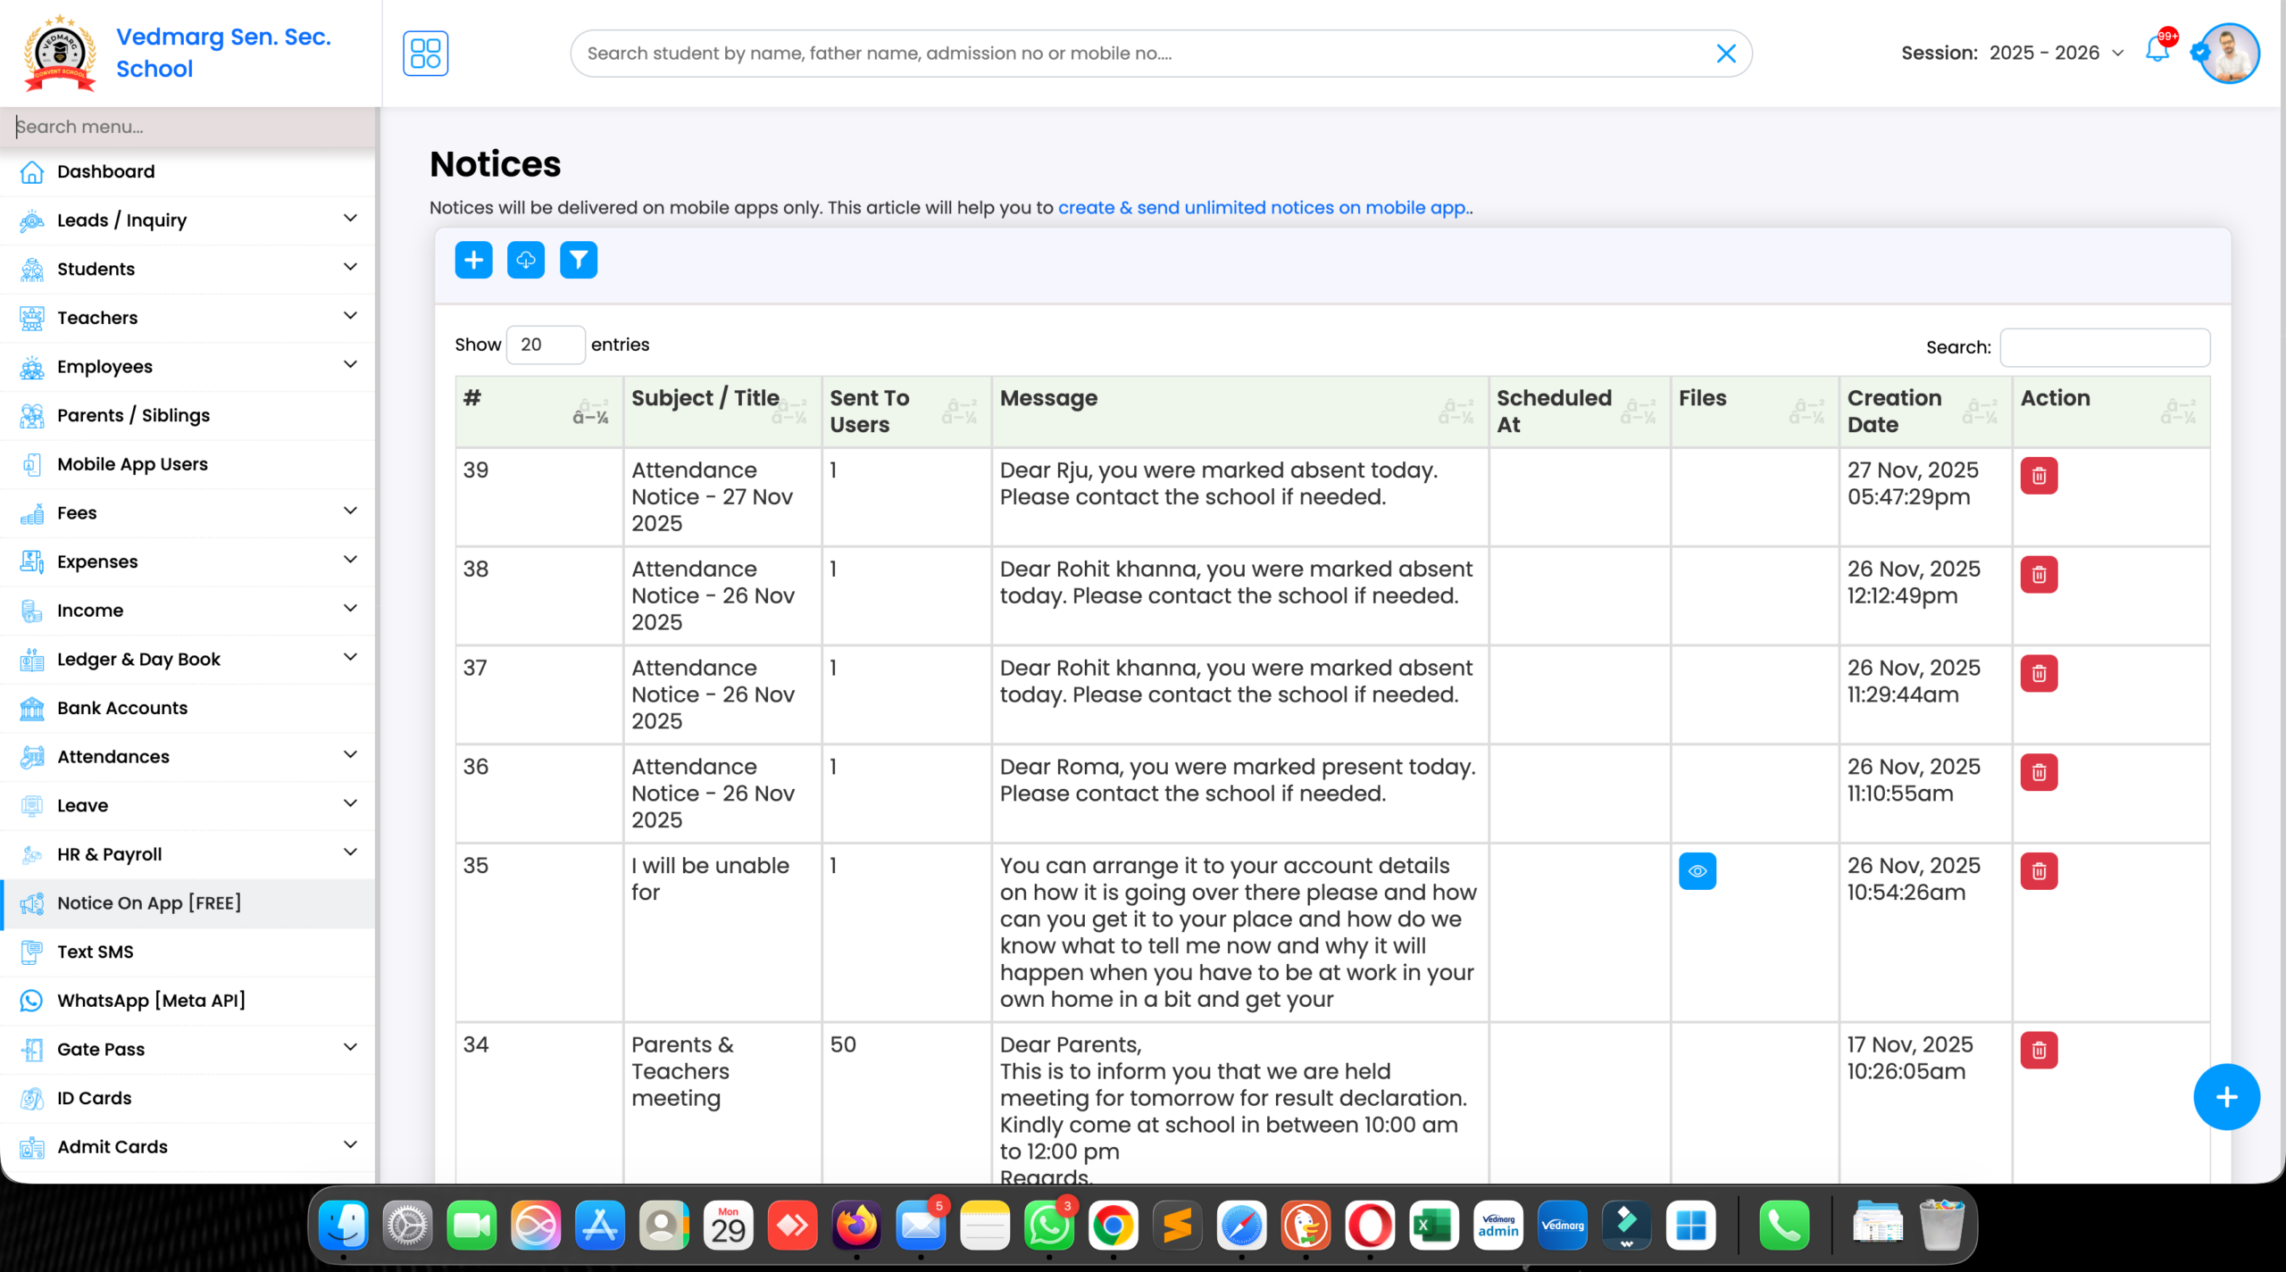Open the apps grid icon beside search
This screenshot has width=2286, height=1272.
[x=426, y=53]
